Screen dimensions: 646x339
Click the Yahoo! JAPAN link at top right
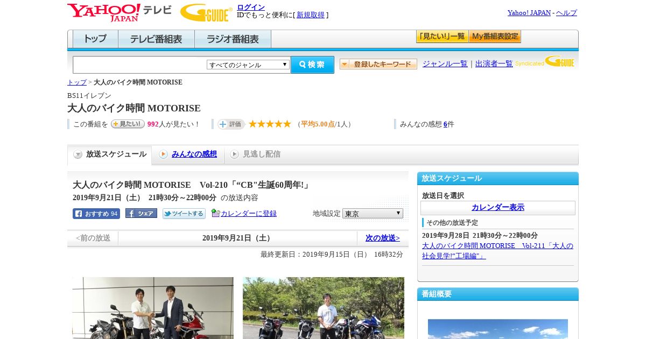[529, 13]
